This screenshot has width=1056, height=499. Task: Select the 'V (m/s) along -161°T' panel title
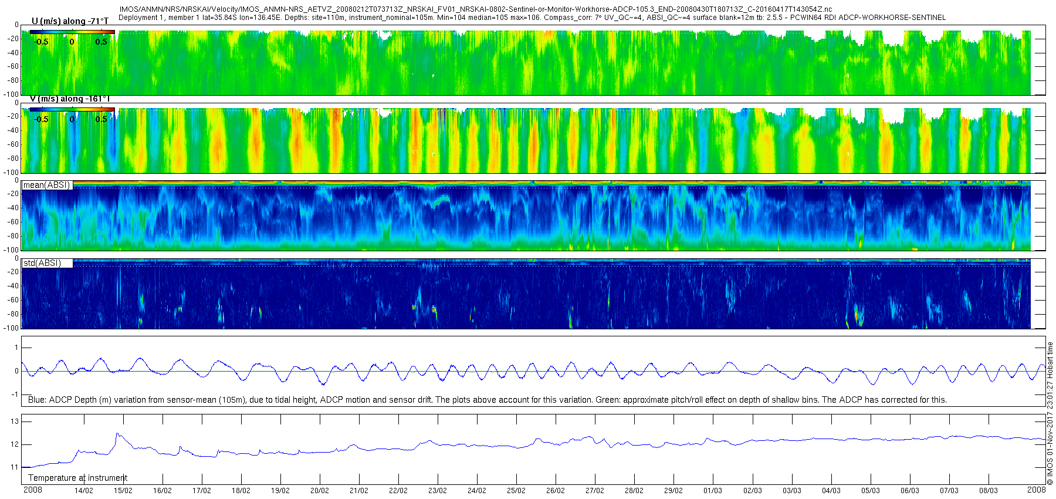70,99
